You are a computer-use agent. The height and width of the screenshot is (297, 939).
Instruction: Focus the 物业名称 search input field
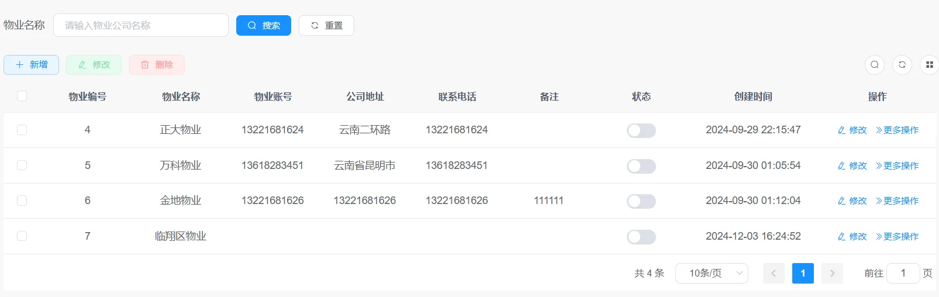(x=141, y=26)
